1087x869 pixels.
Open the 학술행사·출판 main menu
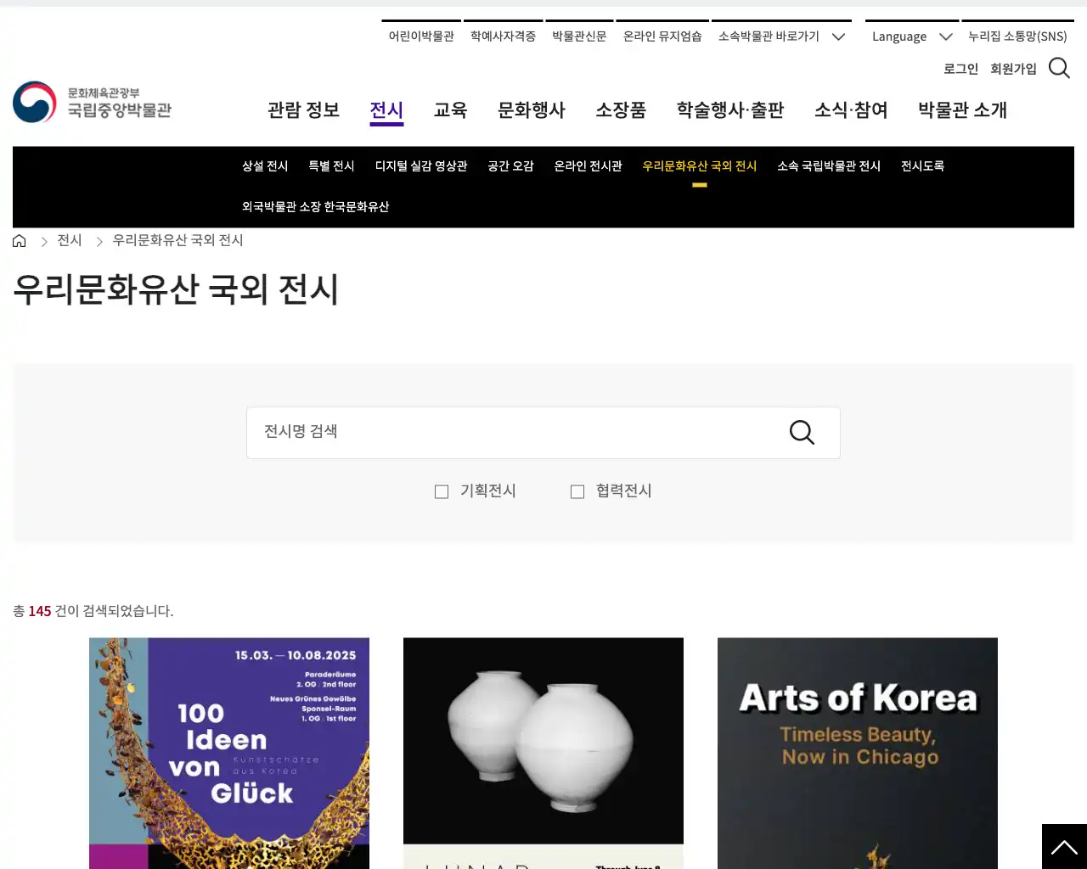pos(730,110)
